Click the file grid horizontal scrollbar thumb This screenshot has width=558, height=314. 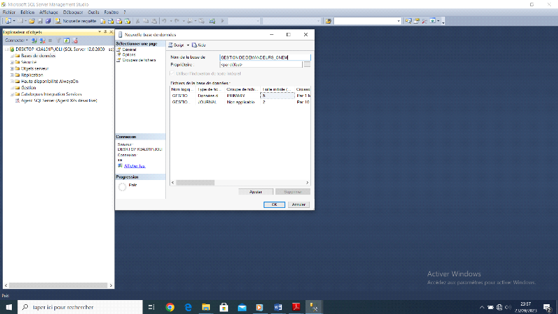[195, 183]
